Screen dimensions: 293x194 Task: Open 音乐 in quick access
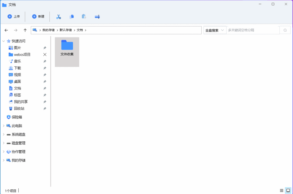tap(17, 61)
